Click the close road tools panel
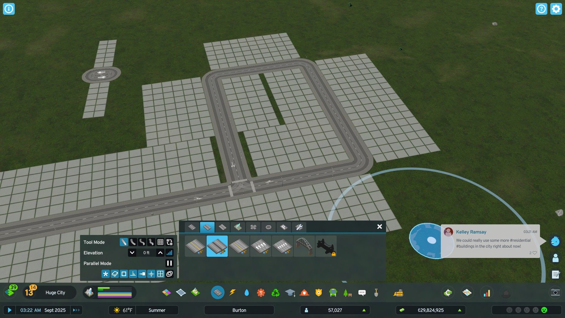 (379, 226)
